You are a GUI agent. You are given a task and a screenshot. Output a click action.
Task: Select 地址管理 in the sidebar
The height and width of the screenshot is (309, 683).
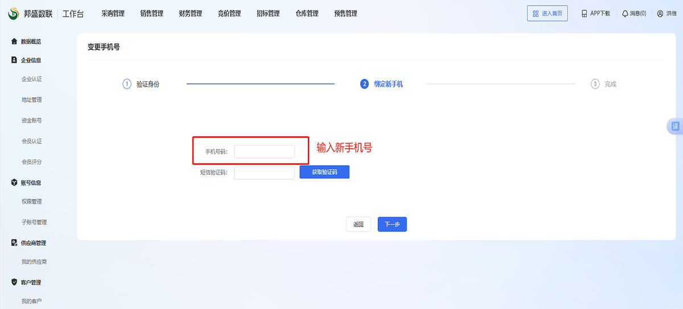click(x=32, y=100)
